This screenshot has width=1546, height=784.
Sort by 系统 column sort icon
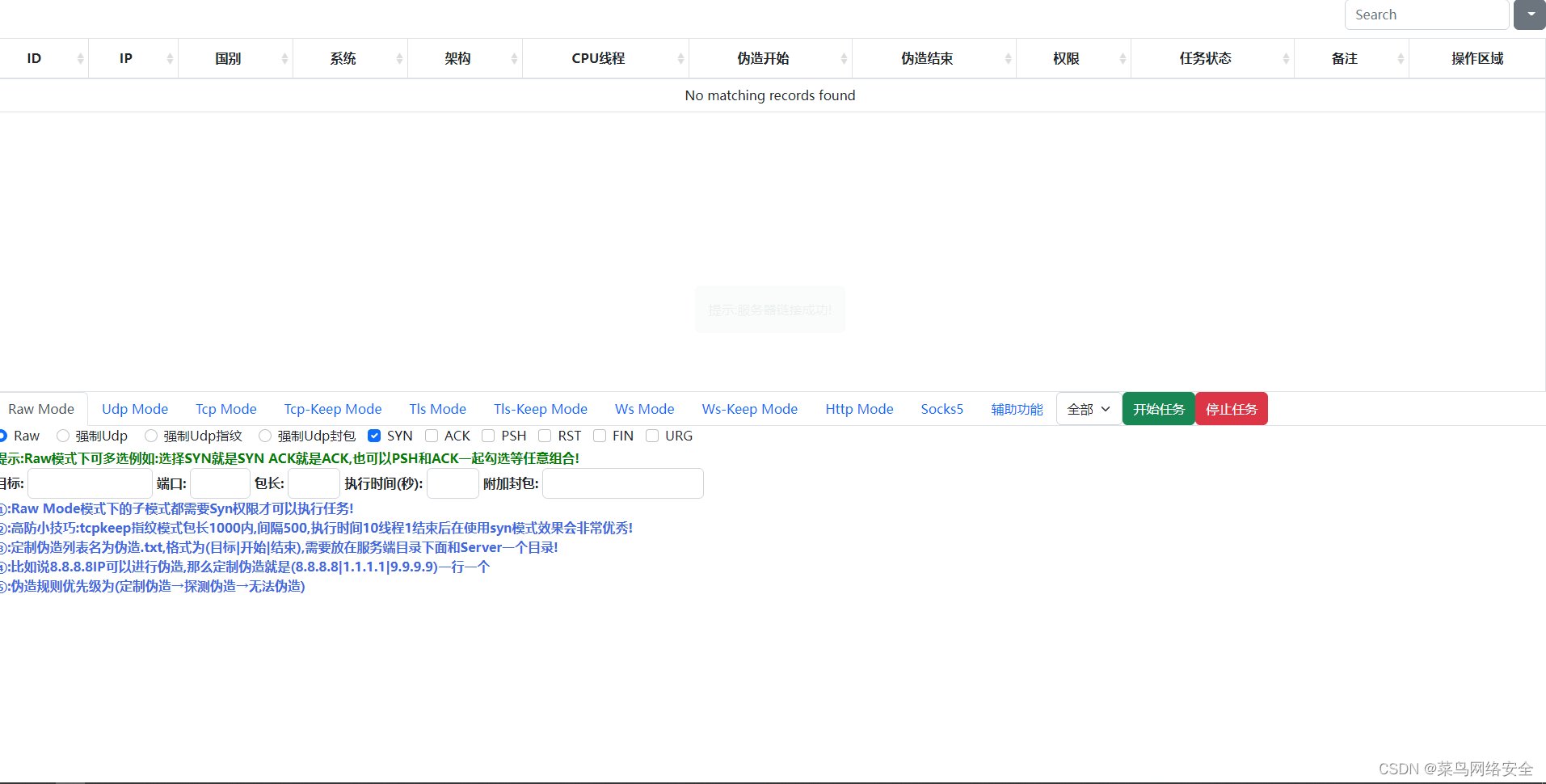coord(399,58)
